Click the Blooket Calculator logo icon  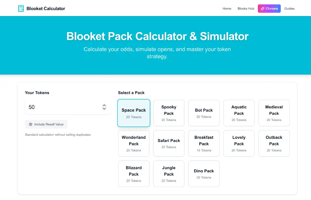[x=21, y=9]
